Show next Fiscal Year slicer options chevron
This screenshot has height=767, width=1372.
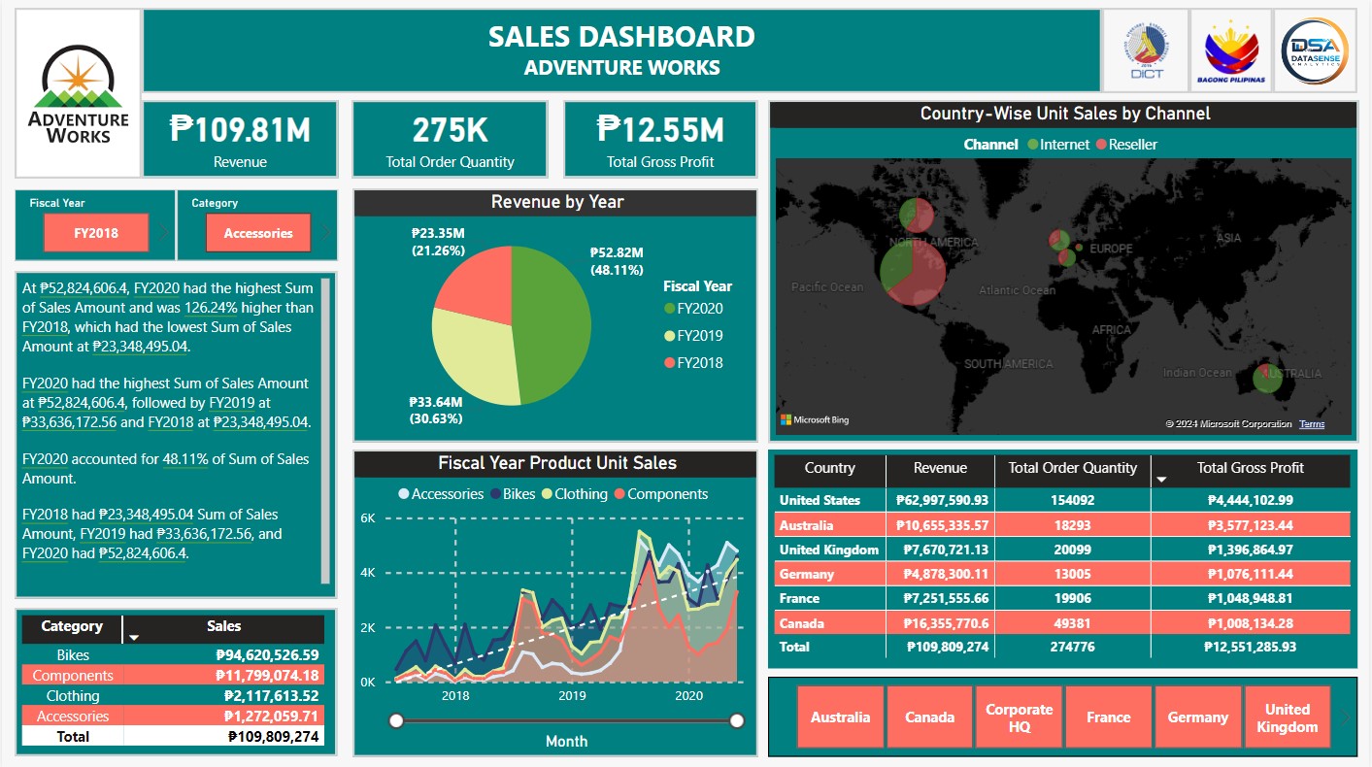point(162,233)
